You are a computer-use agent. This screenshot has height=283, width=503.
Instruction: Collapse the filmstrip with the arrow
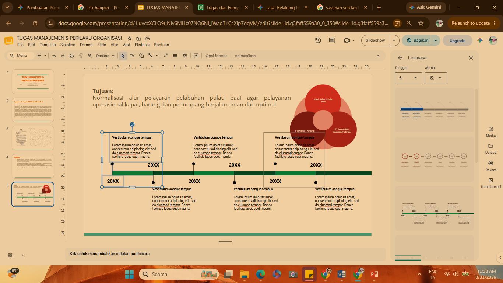(x=23, y=255)
